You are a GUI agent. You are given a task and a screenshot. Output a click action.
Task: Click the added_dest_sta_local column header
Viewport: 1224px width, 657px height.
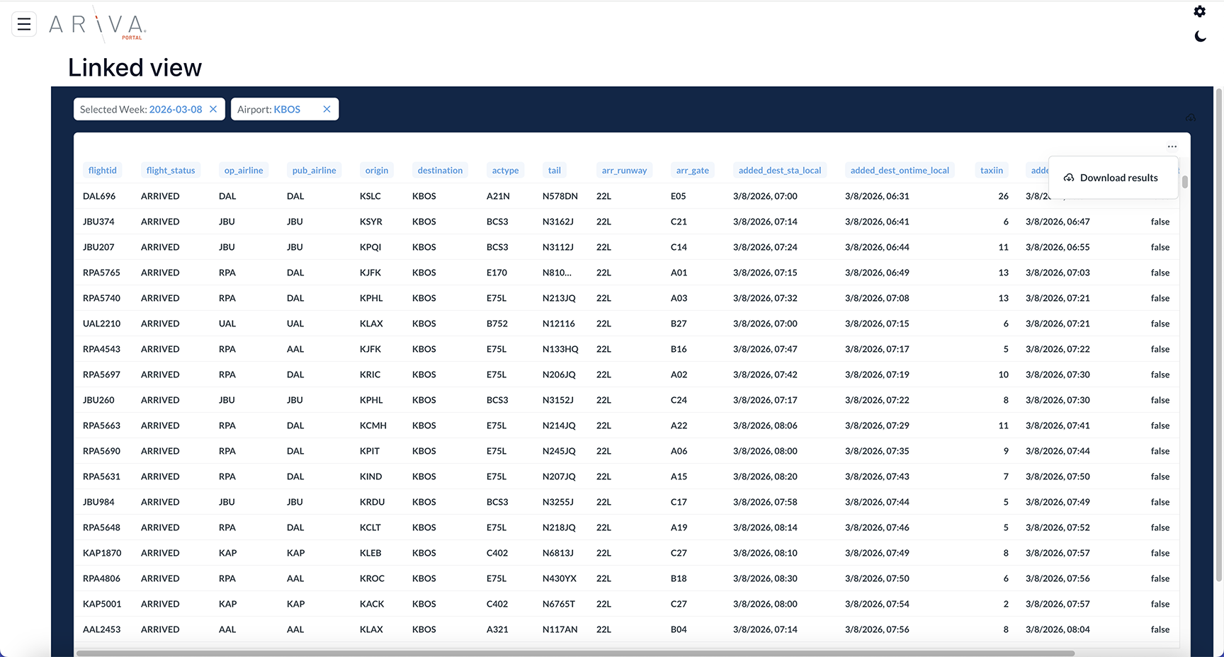[779, 171]
